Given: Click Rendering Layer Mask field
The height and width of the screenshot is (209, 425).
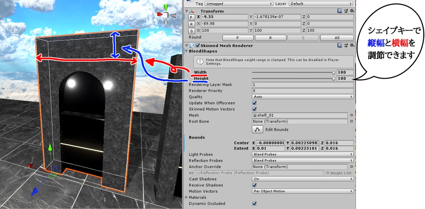Looking at the screenshot, I should coord(303,84).
